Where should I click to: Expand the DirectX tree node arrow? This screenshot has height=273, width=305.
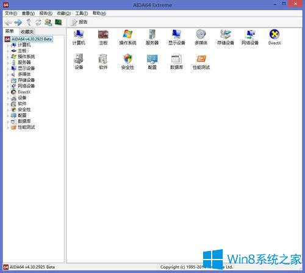[8, 92]
